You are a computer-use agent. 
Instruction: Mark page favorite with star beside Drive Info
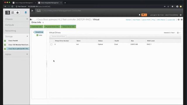point(43,22)
